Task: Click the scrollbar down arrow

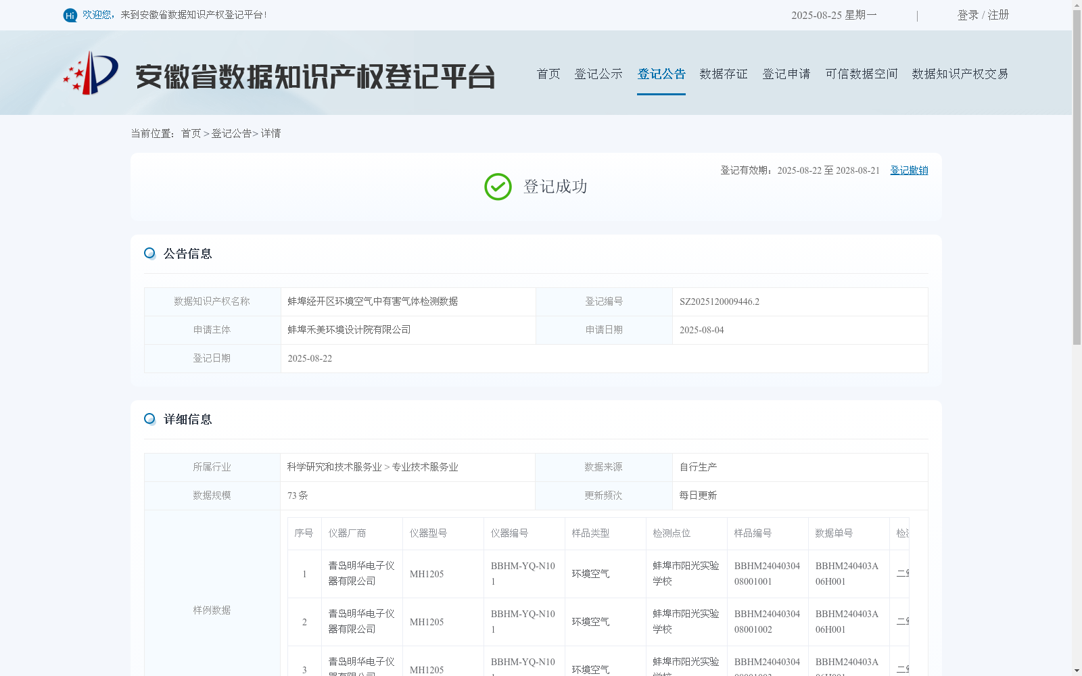Action: click(1077, 671)
